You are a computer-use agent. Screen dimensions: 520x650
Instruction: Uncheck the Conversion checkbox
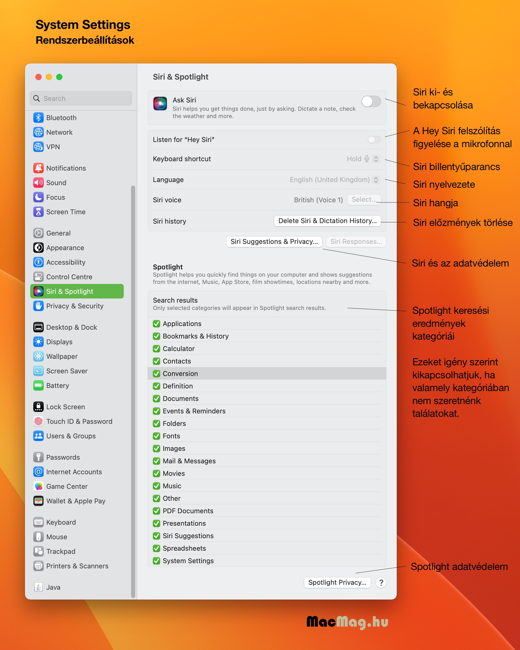(x=157, y=374)
